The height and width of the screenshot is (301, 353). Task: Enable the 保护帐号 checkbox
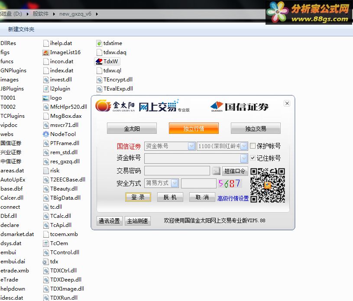tap(253, 146)
